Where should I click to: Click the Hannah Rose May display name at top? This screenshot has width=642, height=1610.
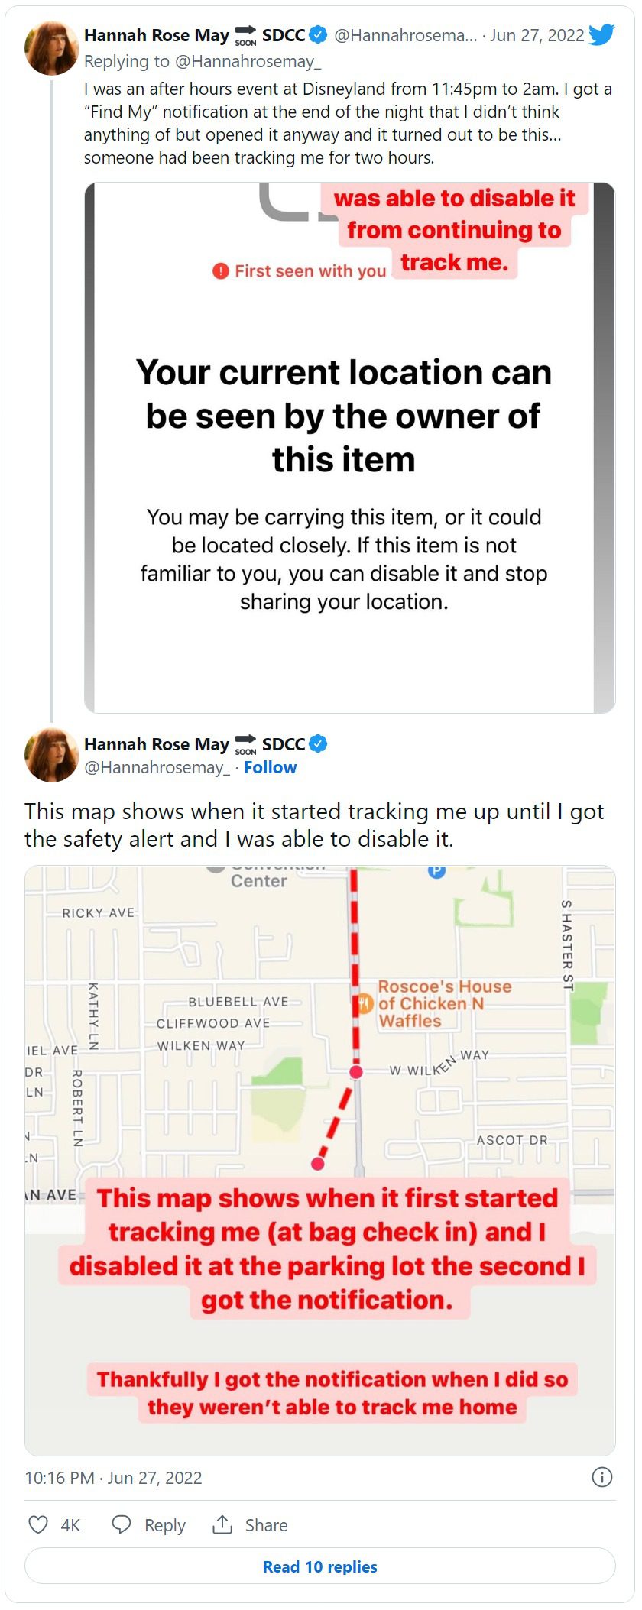[157, 35]
